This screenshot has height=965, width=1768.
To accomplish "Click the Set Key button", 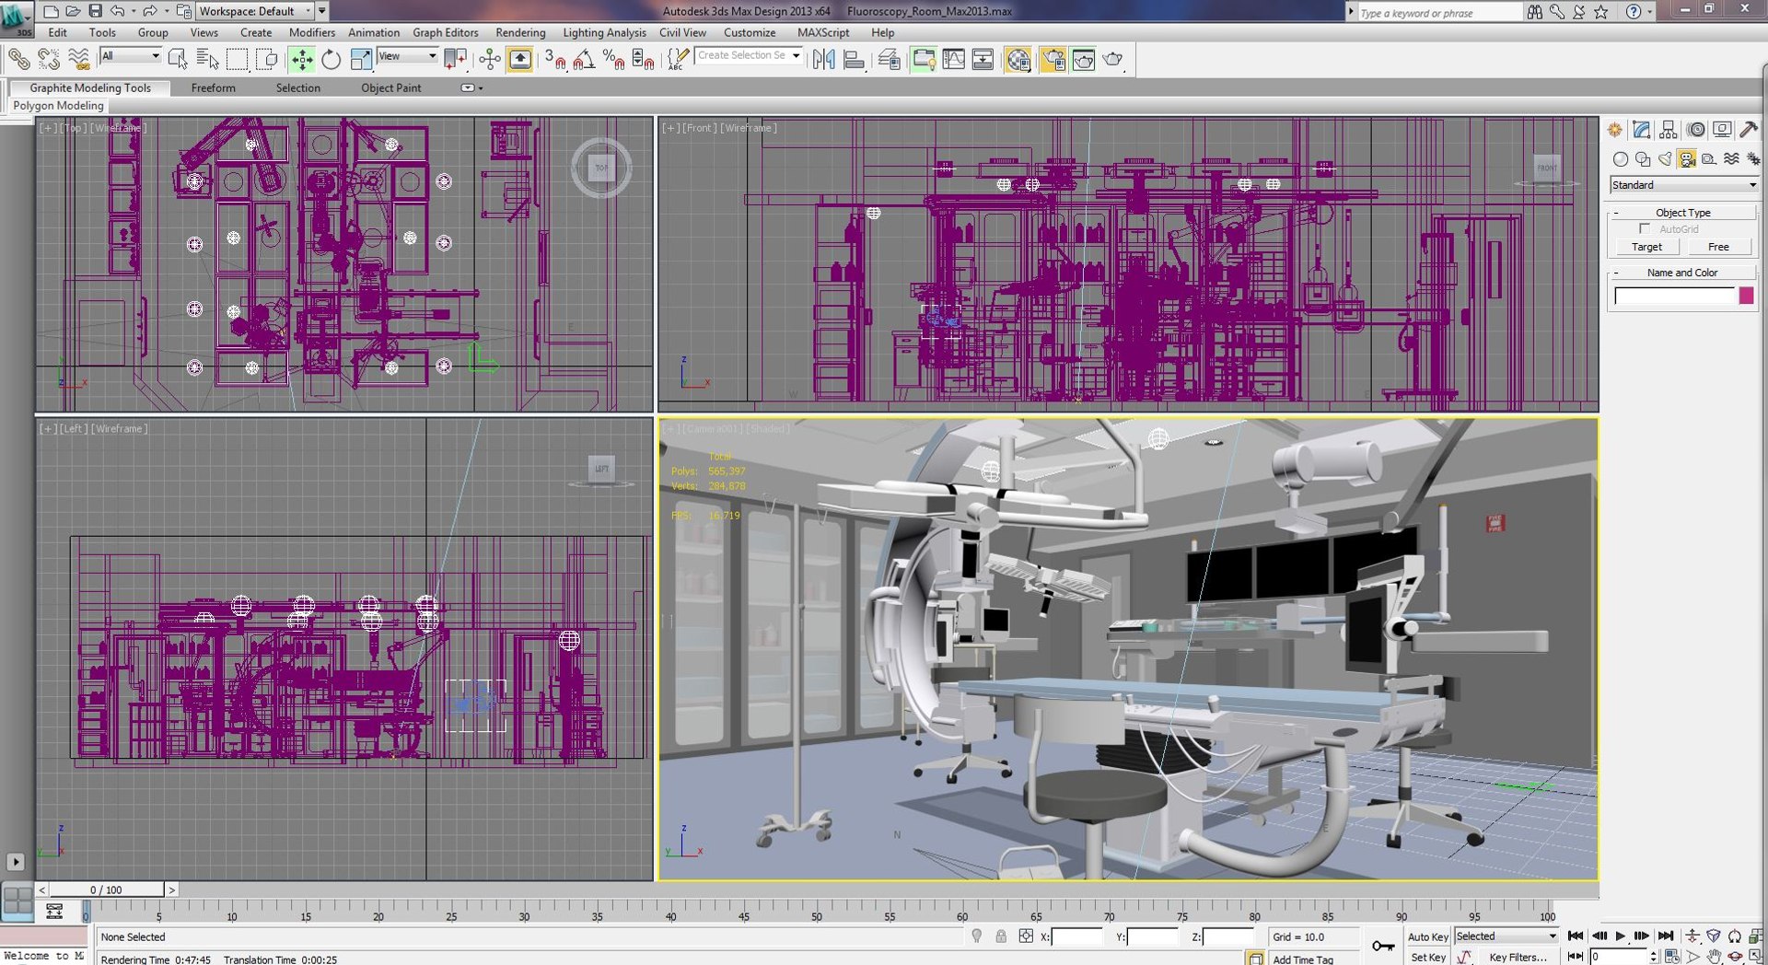I will (1427, 957).
